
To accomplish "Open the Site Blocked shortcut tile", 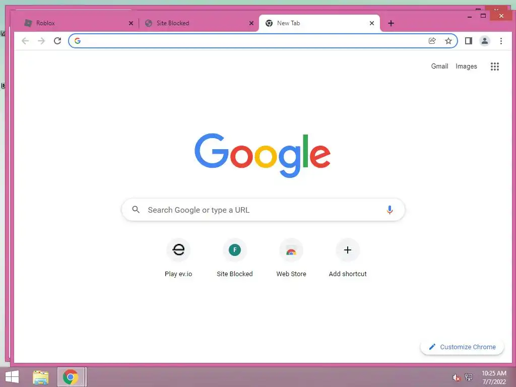I will [x=235, y=258].
